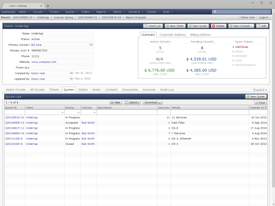
Task: Click the Client List button icon
Action: coord(145,26)
